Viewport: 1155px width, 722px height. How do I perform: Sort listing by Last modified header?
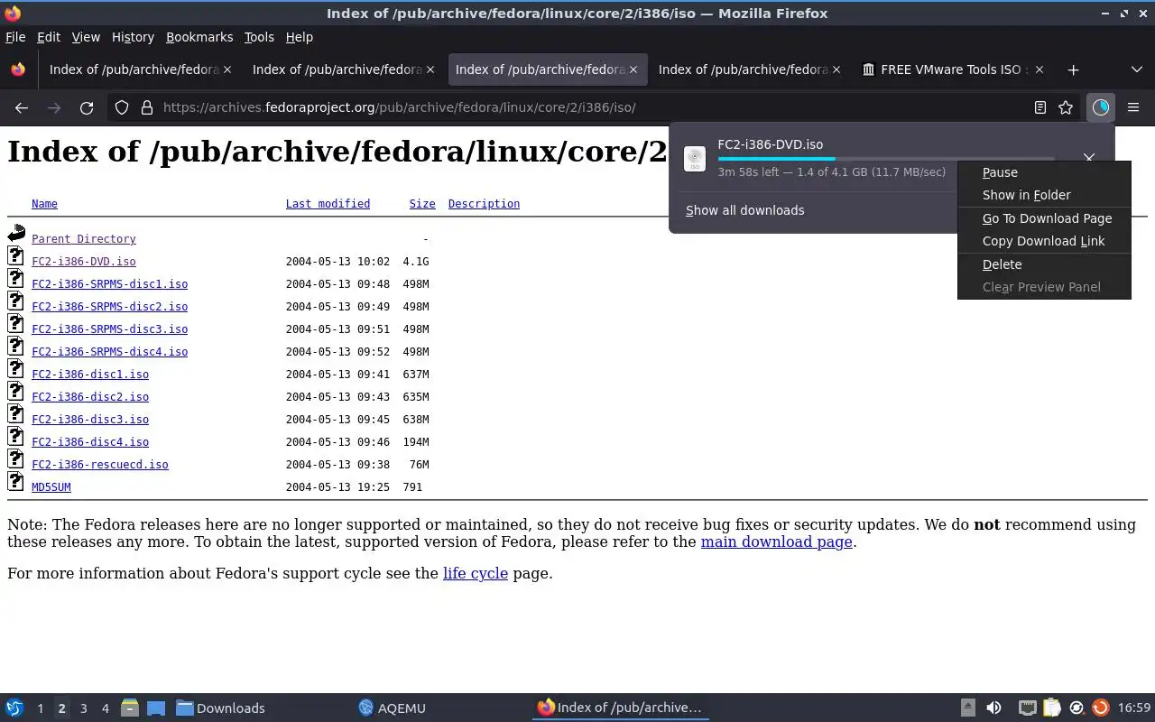(x=328, y=204)
